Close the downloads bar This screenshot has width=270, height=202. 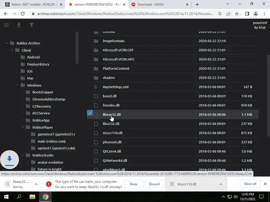tap(265, 184)
